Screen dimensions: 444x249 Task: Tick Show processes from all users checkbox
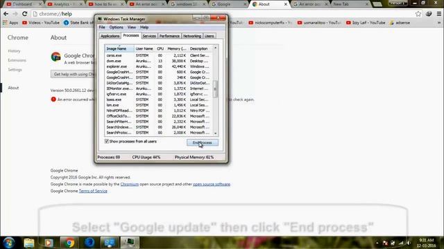[x=107, y=141]
